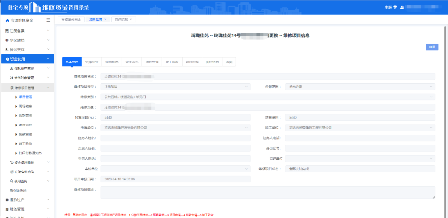Click the 小区建档 sidebar icon
The height and width of the screenshot is (218, 448).
7,40
